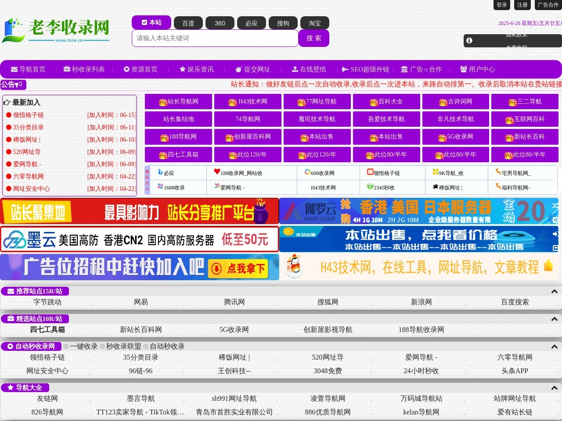Open the 用户中心 menu item
Screen dimensions: 562x421
[478, 69]
